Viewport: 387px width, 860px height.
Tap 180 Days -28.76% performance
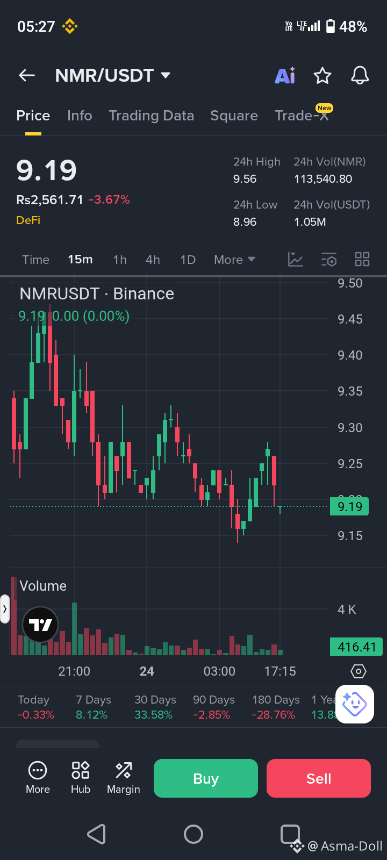pos(275,707)
